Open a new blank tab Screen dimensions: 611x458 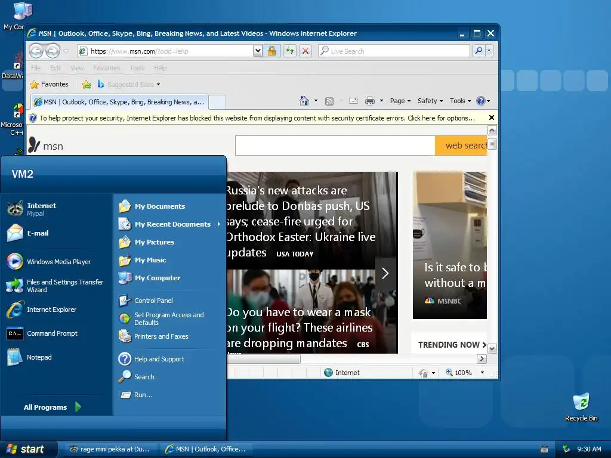(217, 102)
